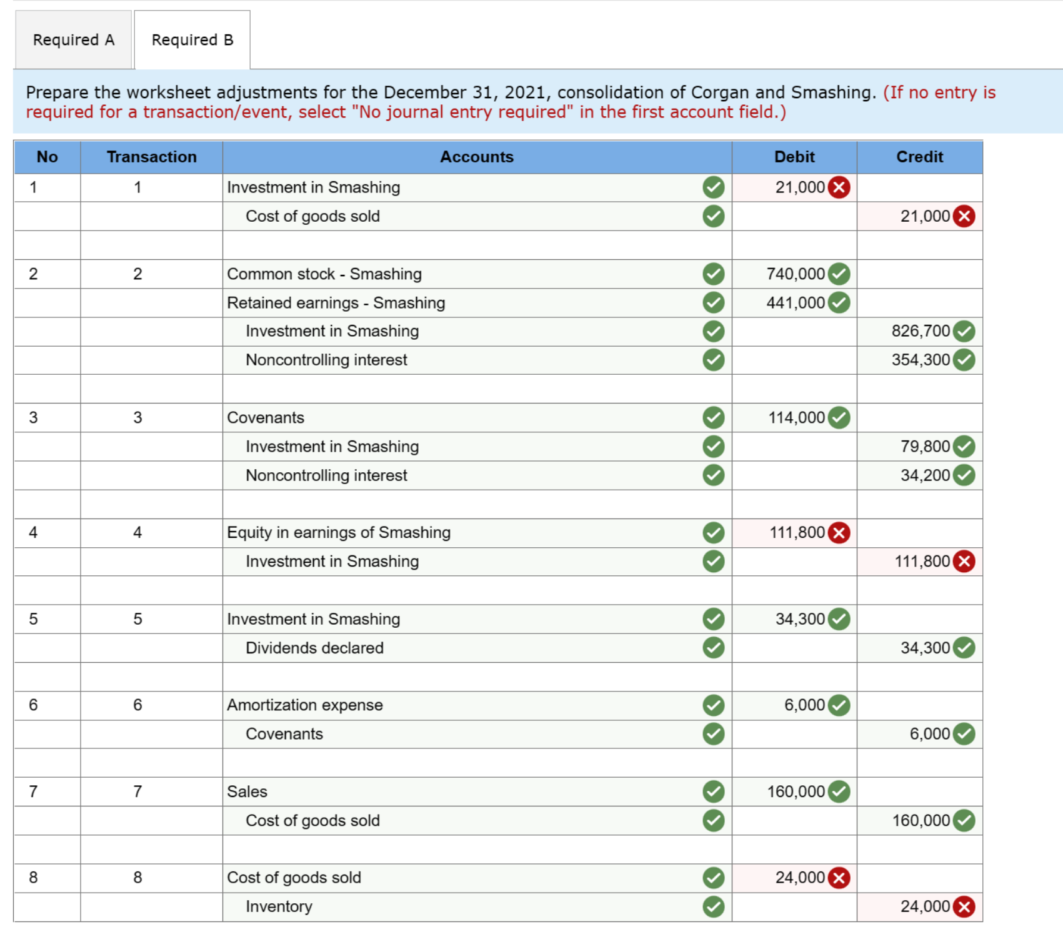Select Cost of goods sold account in entry 7
Screen dimensions: 1063x932
pyautogui.click(x=477, y=820)
